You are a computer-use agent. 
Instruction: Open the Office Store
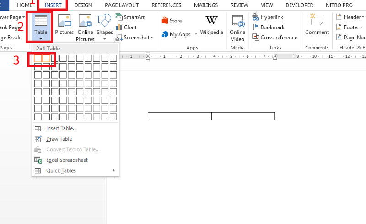pyautogui.click(x=172, y=21)
